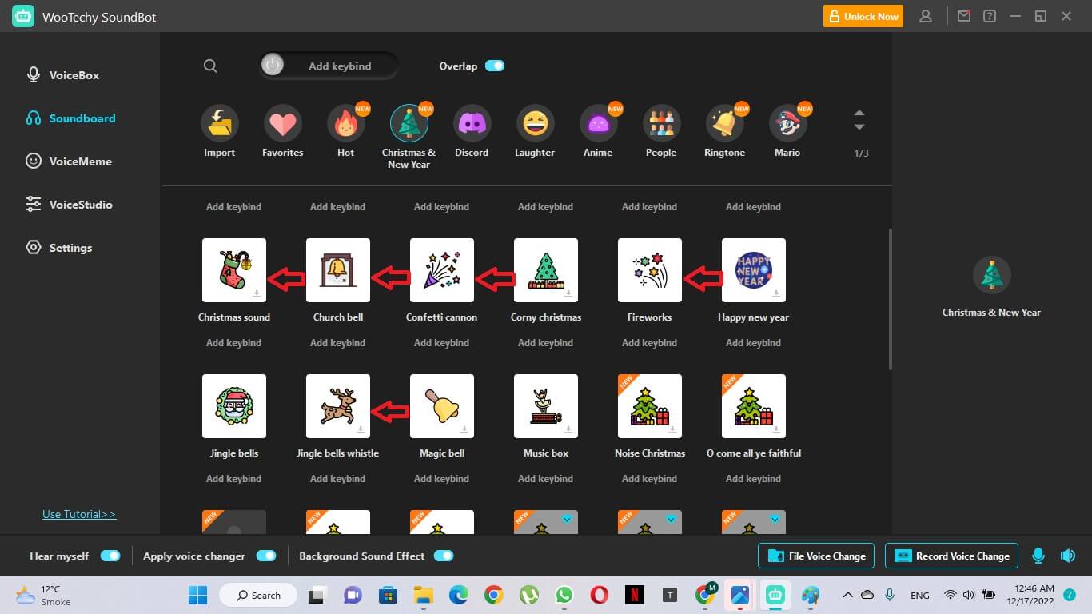Click the Unlock Now button
The height and width of the screenshot is (614, 1092).
pyautogui.click(x=863, y=16)
